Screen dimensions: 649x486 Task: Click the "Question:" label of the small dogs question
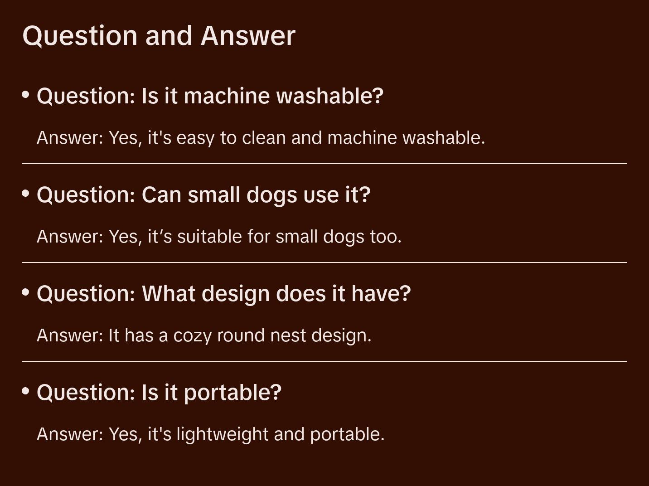point(86,195)
